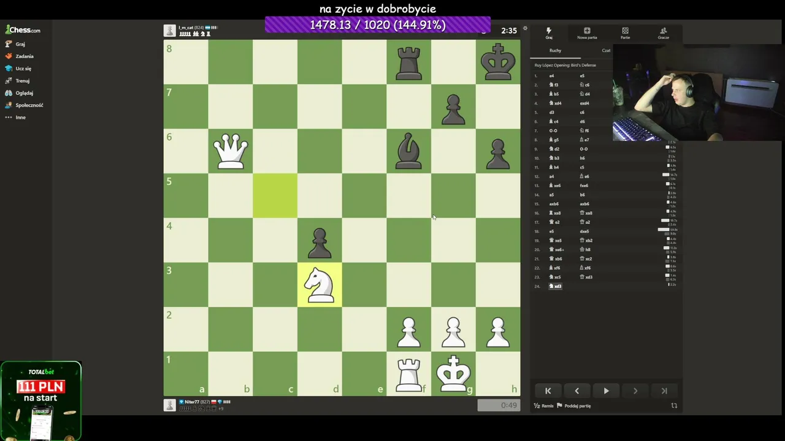Click the highlighted c5 square
The height and width of the screenshot is (441, 785).
(x=275, y=196)
